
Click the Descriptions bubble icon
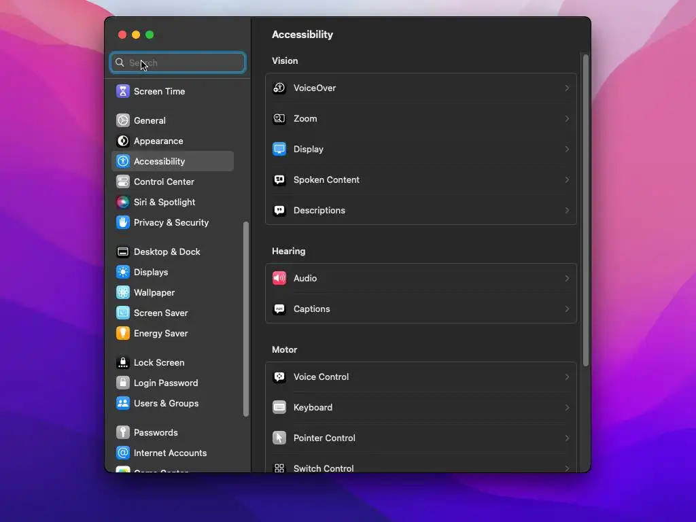click(x=279, y=211)
